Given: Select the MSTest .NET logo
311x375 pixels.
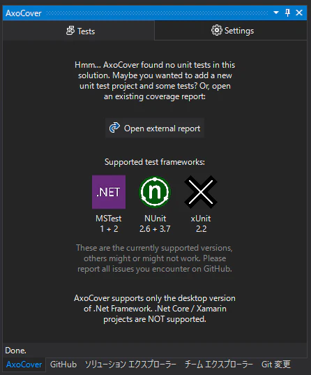Looking at the screenshot, I should [x=109, y=192].
